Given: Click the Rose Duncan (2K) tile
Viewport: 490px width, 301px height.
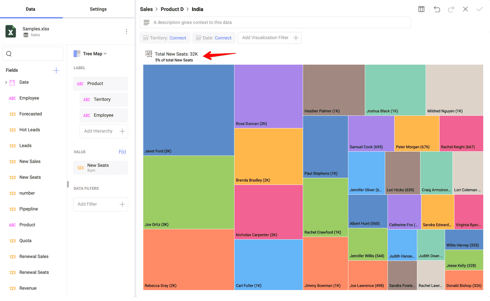Looking at the screenshot, I should (268, 96).
